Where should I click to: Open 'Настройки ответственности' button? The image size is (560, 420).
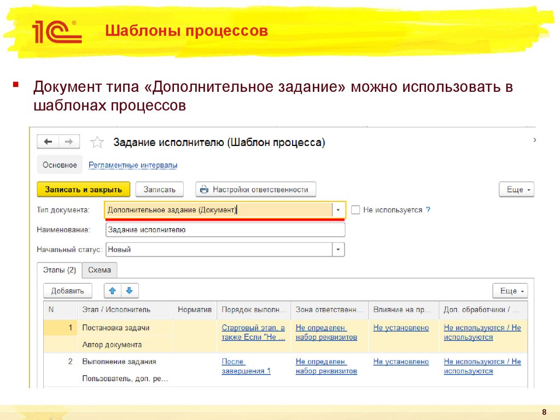click(255, 189)
